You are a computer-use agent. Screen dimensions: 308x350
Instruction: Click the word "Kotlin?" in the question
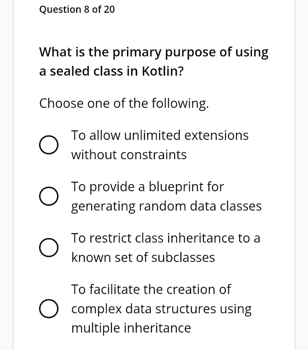(x=163, y=71)
